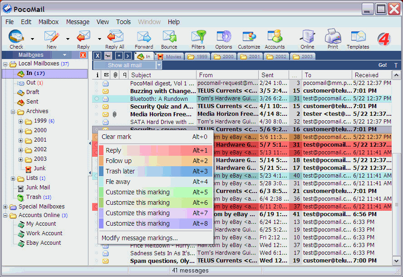
Task: Click the message list scrollbar up arrow
Action: pos(396,75)
